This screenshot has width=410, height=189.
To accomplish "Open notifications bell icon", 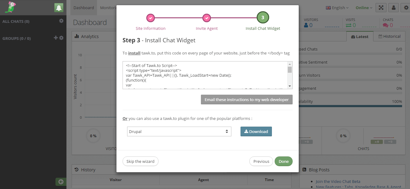I will [59, 8].
